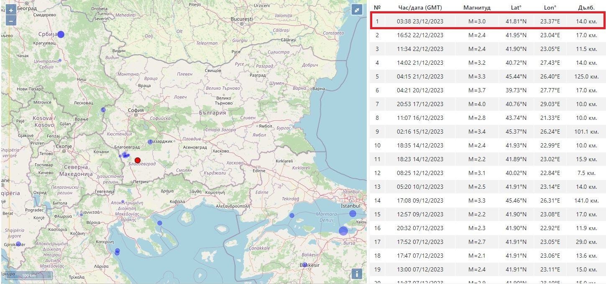
Task: Click the Edirne city label on map
Action: (x=259, y=170)
